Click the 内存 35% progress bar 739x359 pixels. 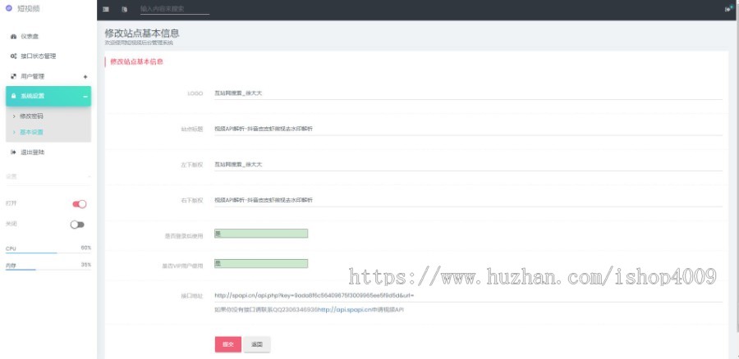coord(48,270)
